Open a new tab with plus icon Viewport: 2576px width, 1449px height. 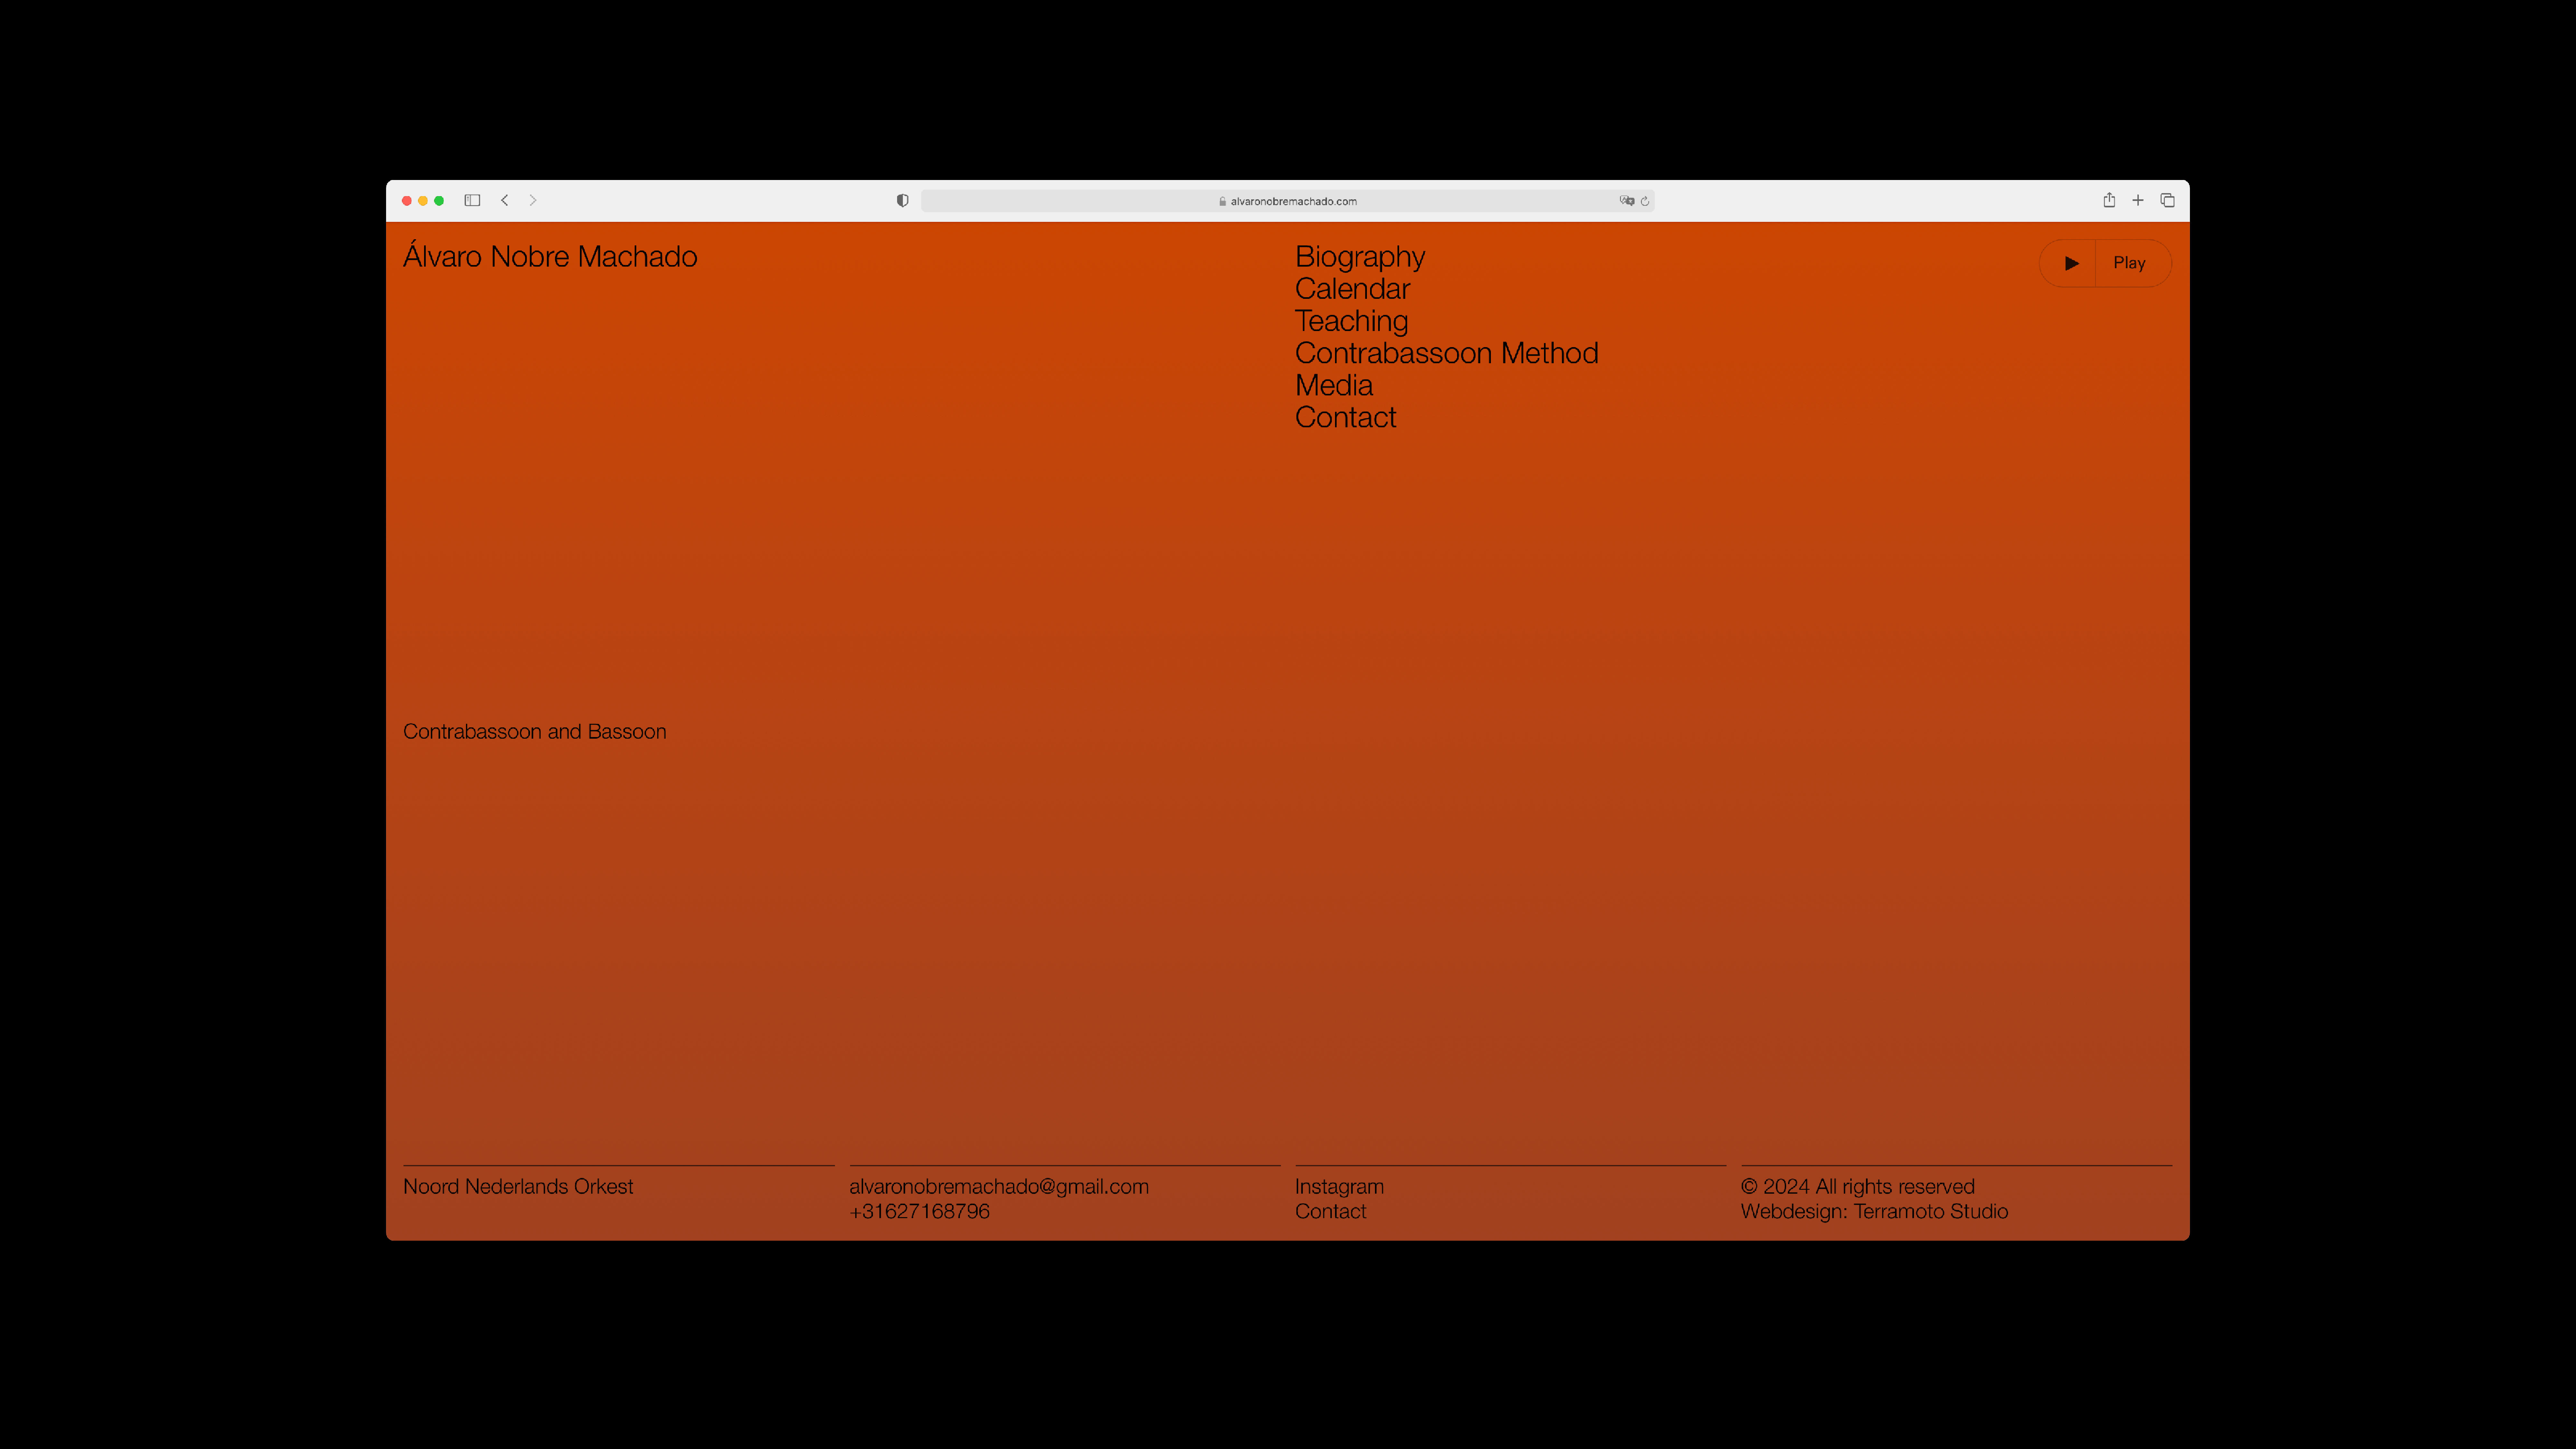2138,200
